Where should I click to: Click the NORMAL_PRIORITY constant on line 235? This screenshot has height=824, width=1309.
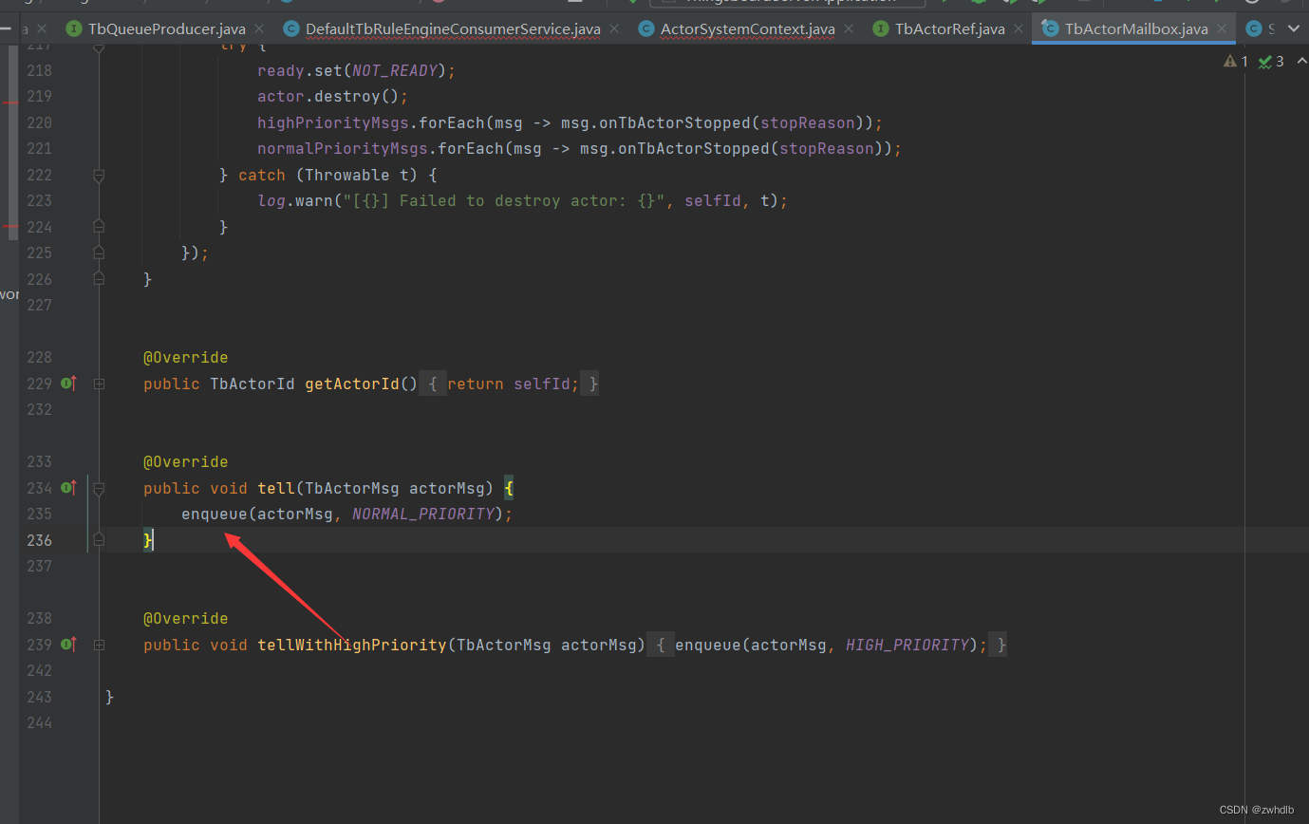[423, 514]
